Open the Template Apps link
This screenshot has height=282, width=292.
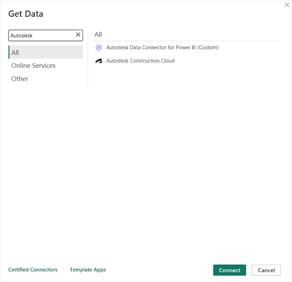88,270
